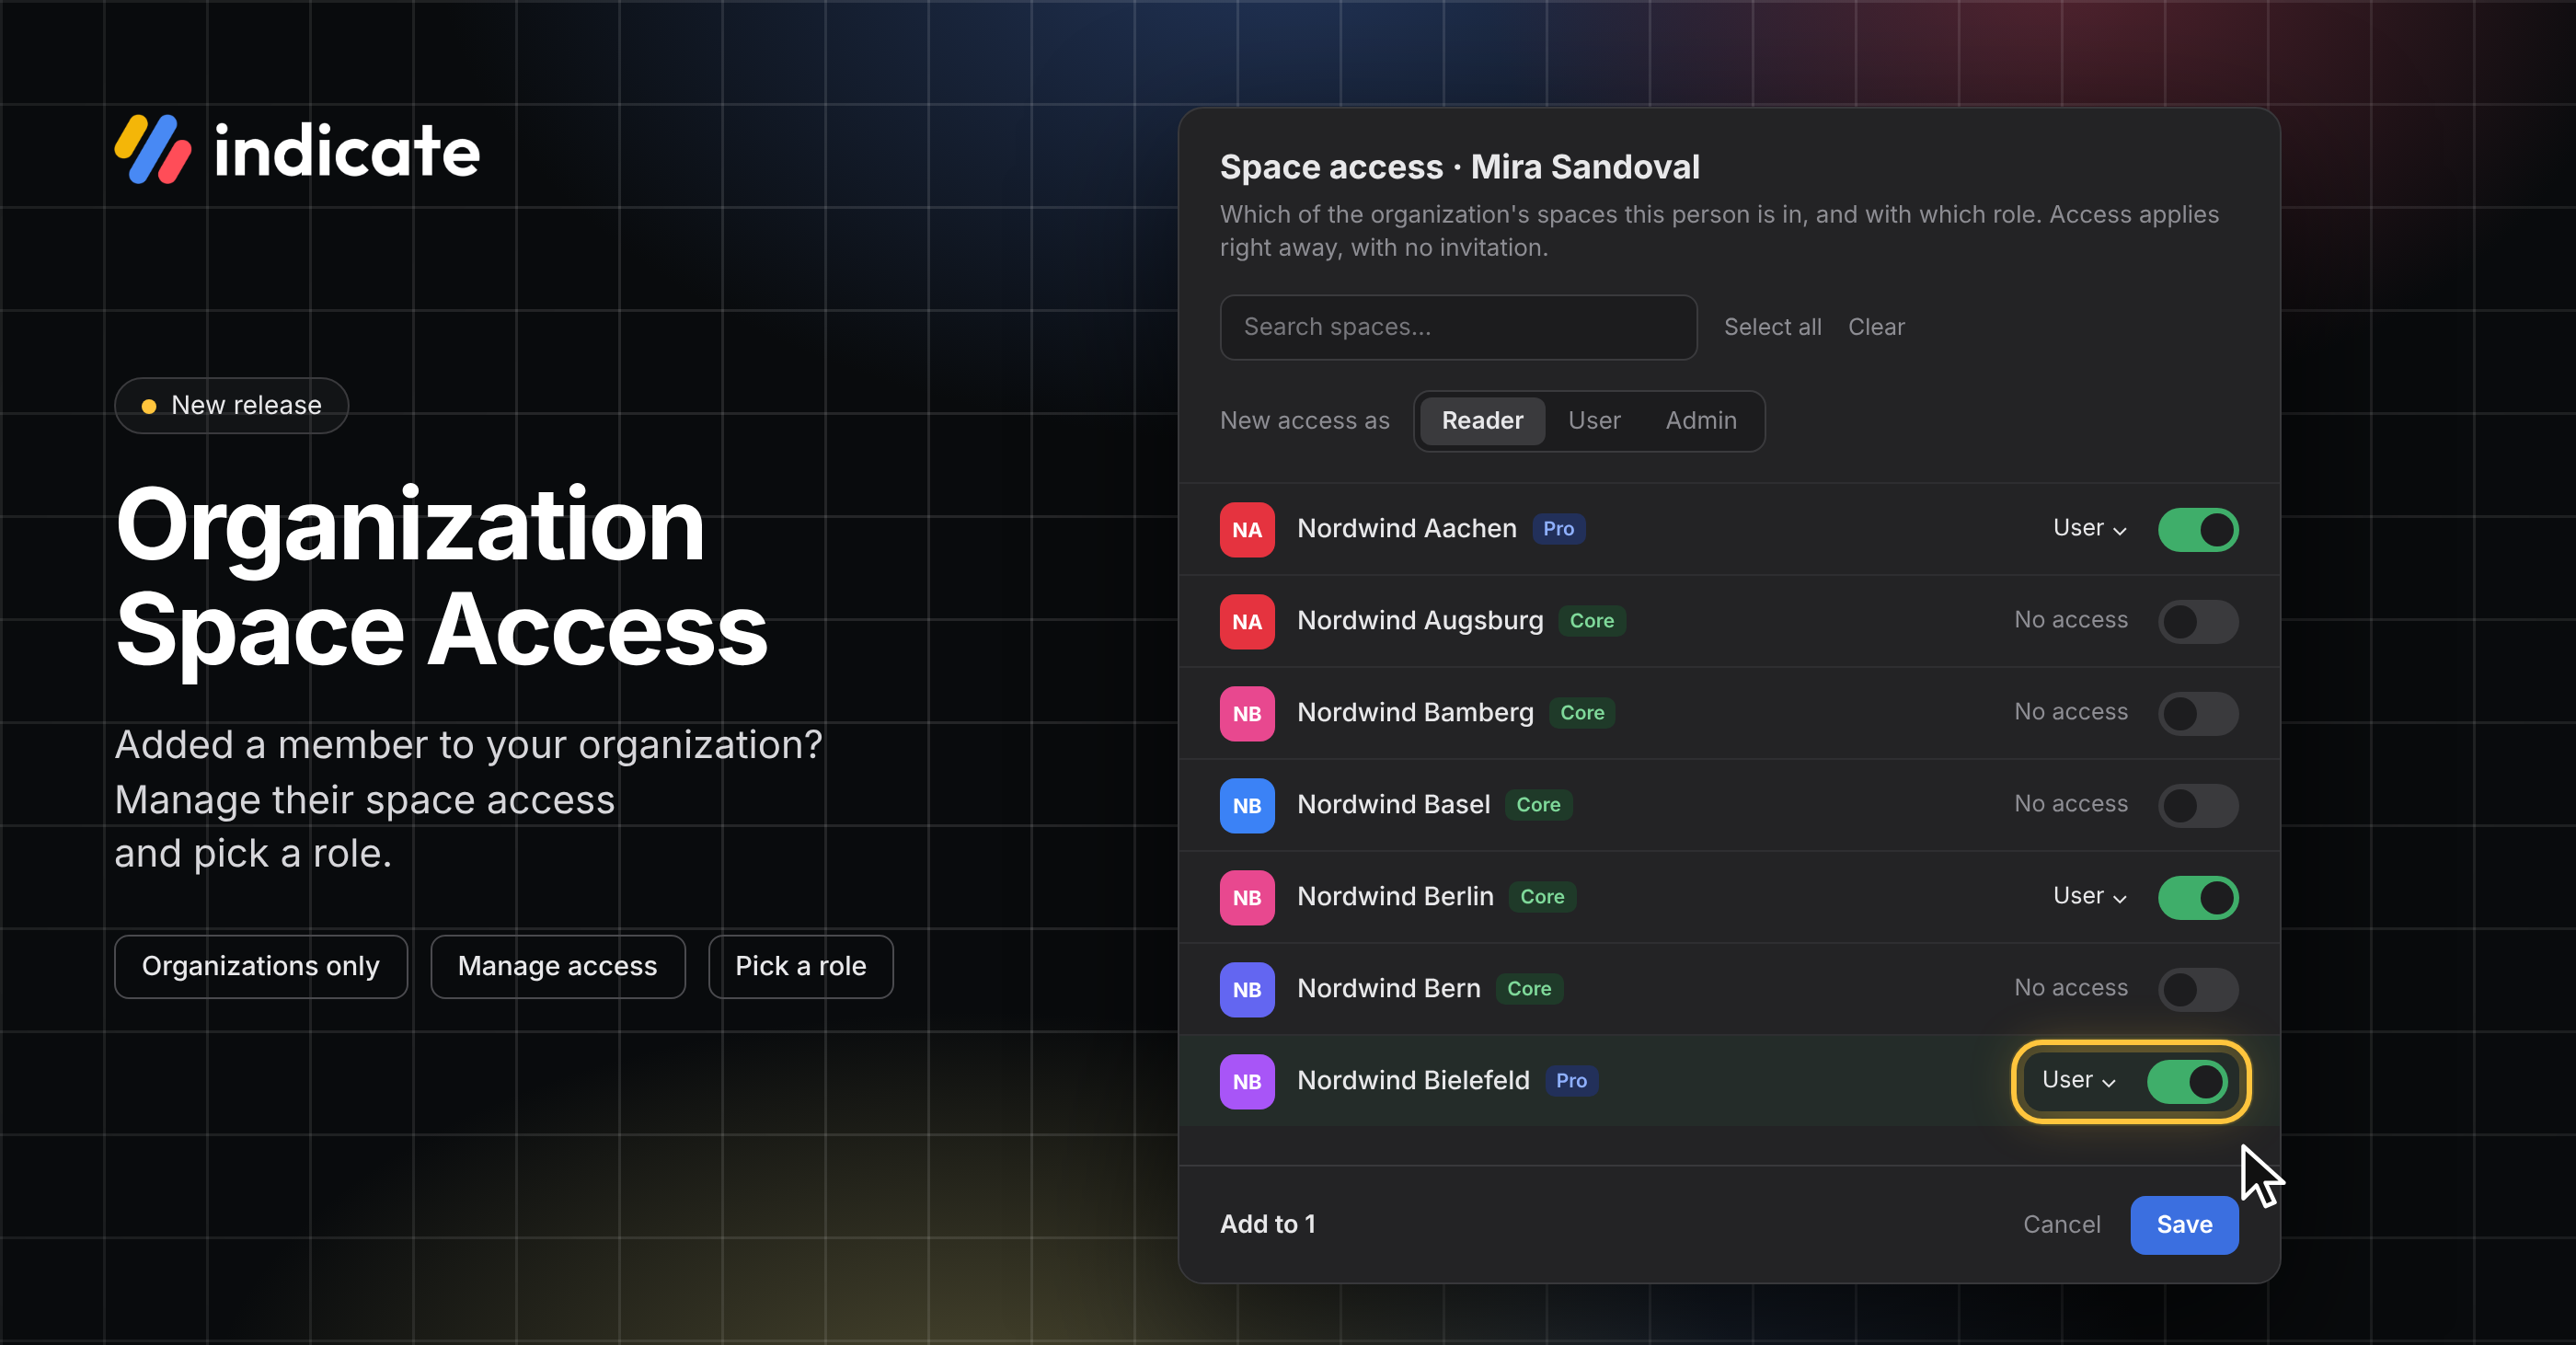This screenshot has height=1345, width=2576.
Task: Enable access toggle for Nordwind Bern
Action: tap(2198, 989)
